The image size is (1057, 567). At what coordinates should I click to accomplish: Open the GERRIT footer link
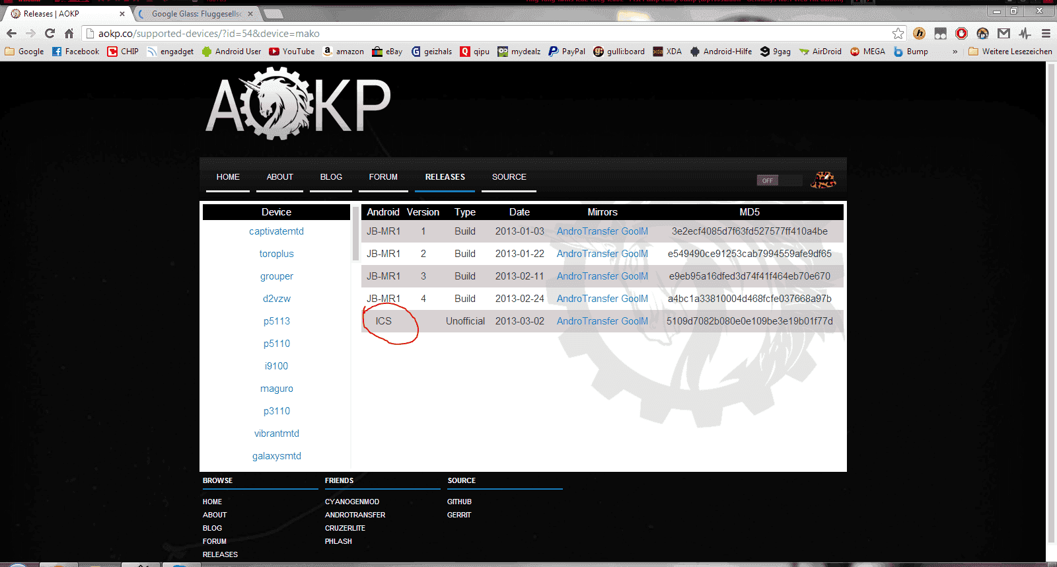pos(459,515)
